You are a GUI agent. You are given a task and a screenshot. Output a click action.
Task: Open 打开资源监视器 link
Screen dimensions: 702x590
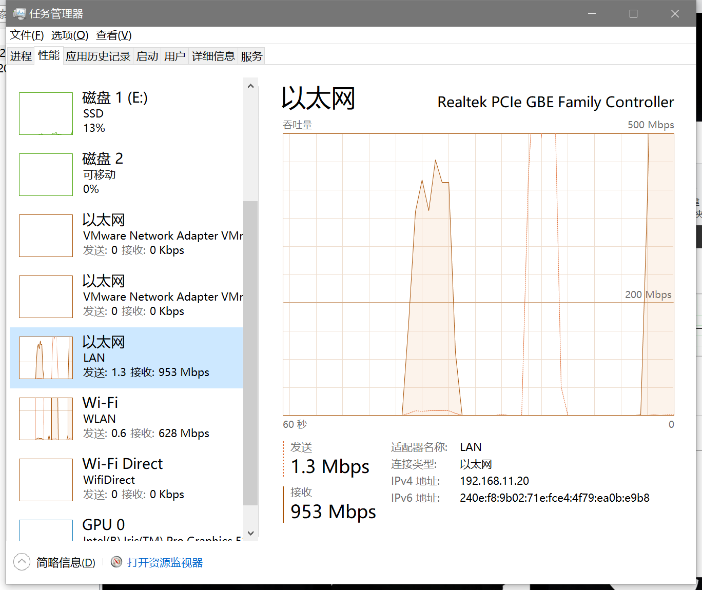click(165, 563)
